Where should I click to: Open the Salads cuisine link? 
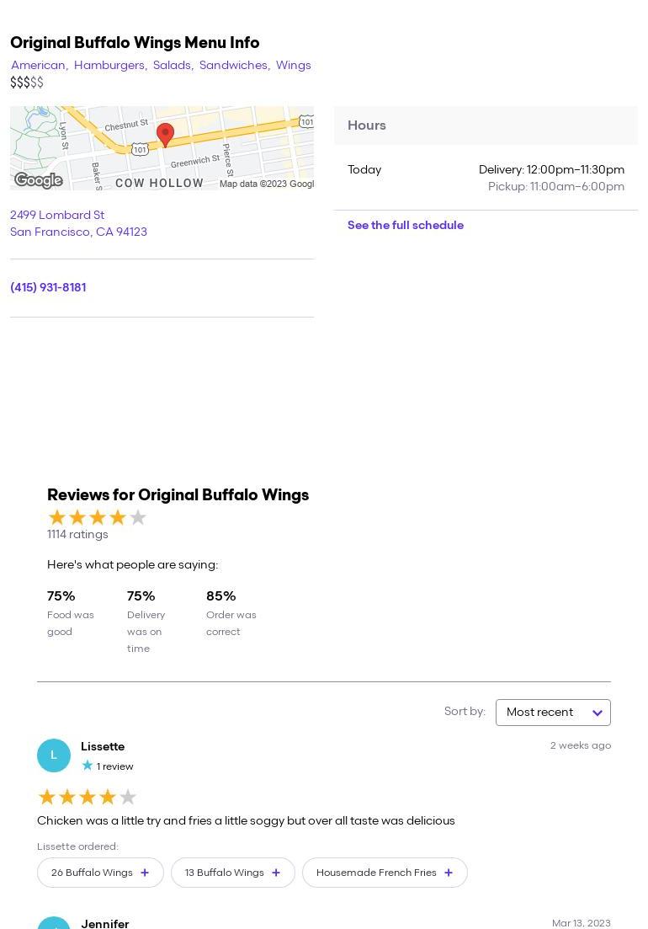pyautogui.click(x=172, y=65)
